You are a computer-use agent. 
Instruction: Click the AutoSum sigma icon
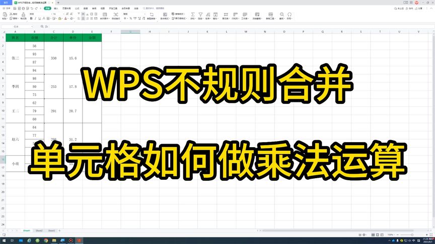pyautogui.click(x=193, y=14)
